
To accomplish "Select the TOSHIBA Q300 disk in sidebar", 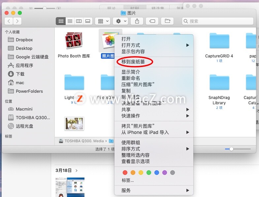I will [29, 117].
